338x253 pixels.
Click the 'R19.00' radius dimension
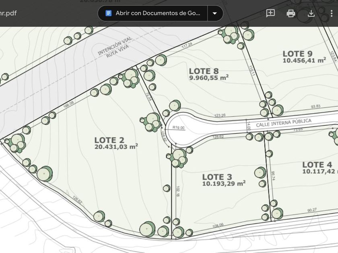179,128
